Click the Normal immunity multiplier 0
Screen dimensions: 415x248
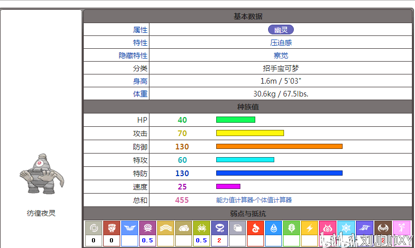click(93, 240)
